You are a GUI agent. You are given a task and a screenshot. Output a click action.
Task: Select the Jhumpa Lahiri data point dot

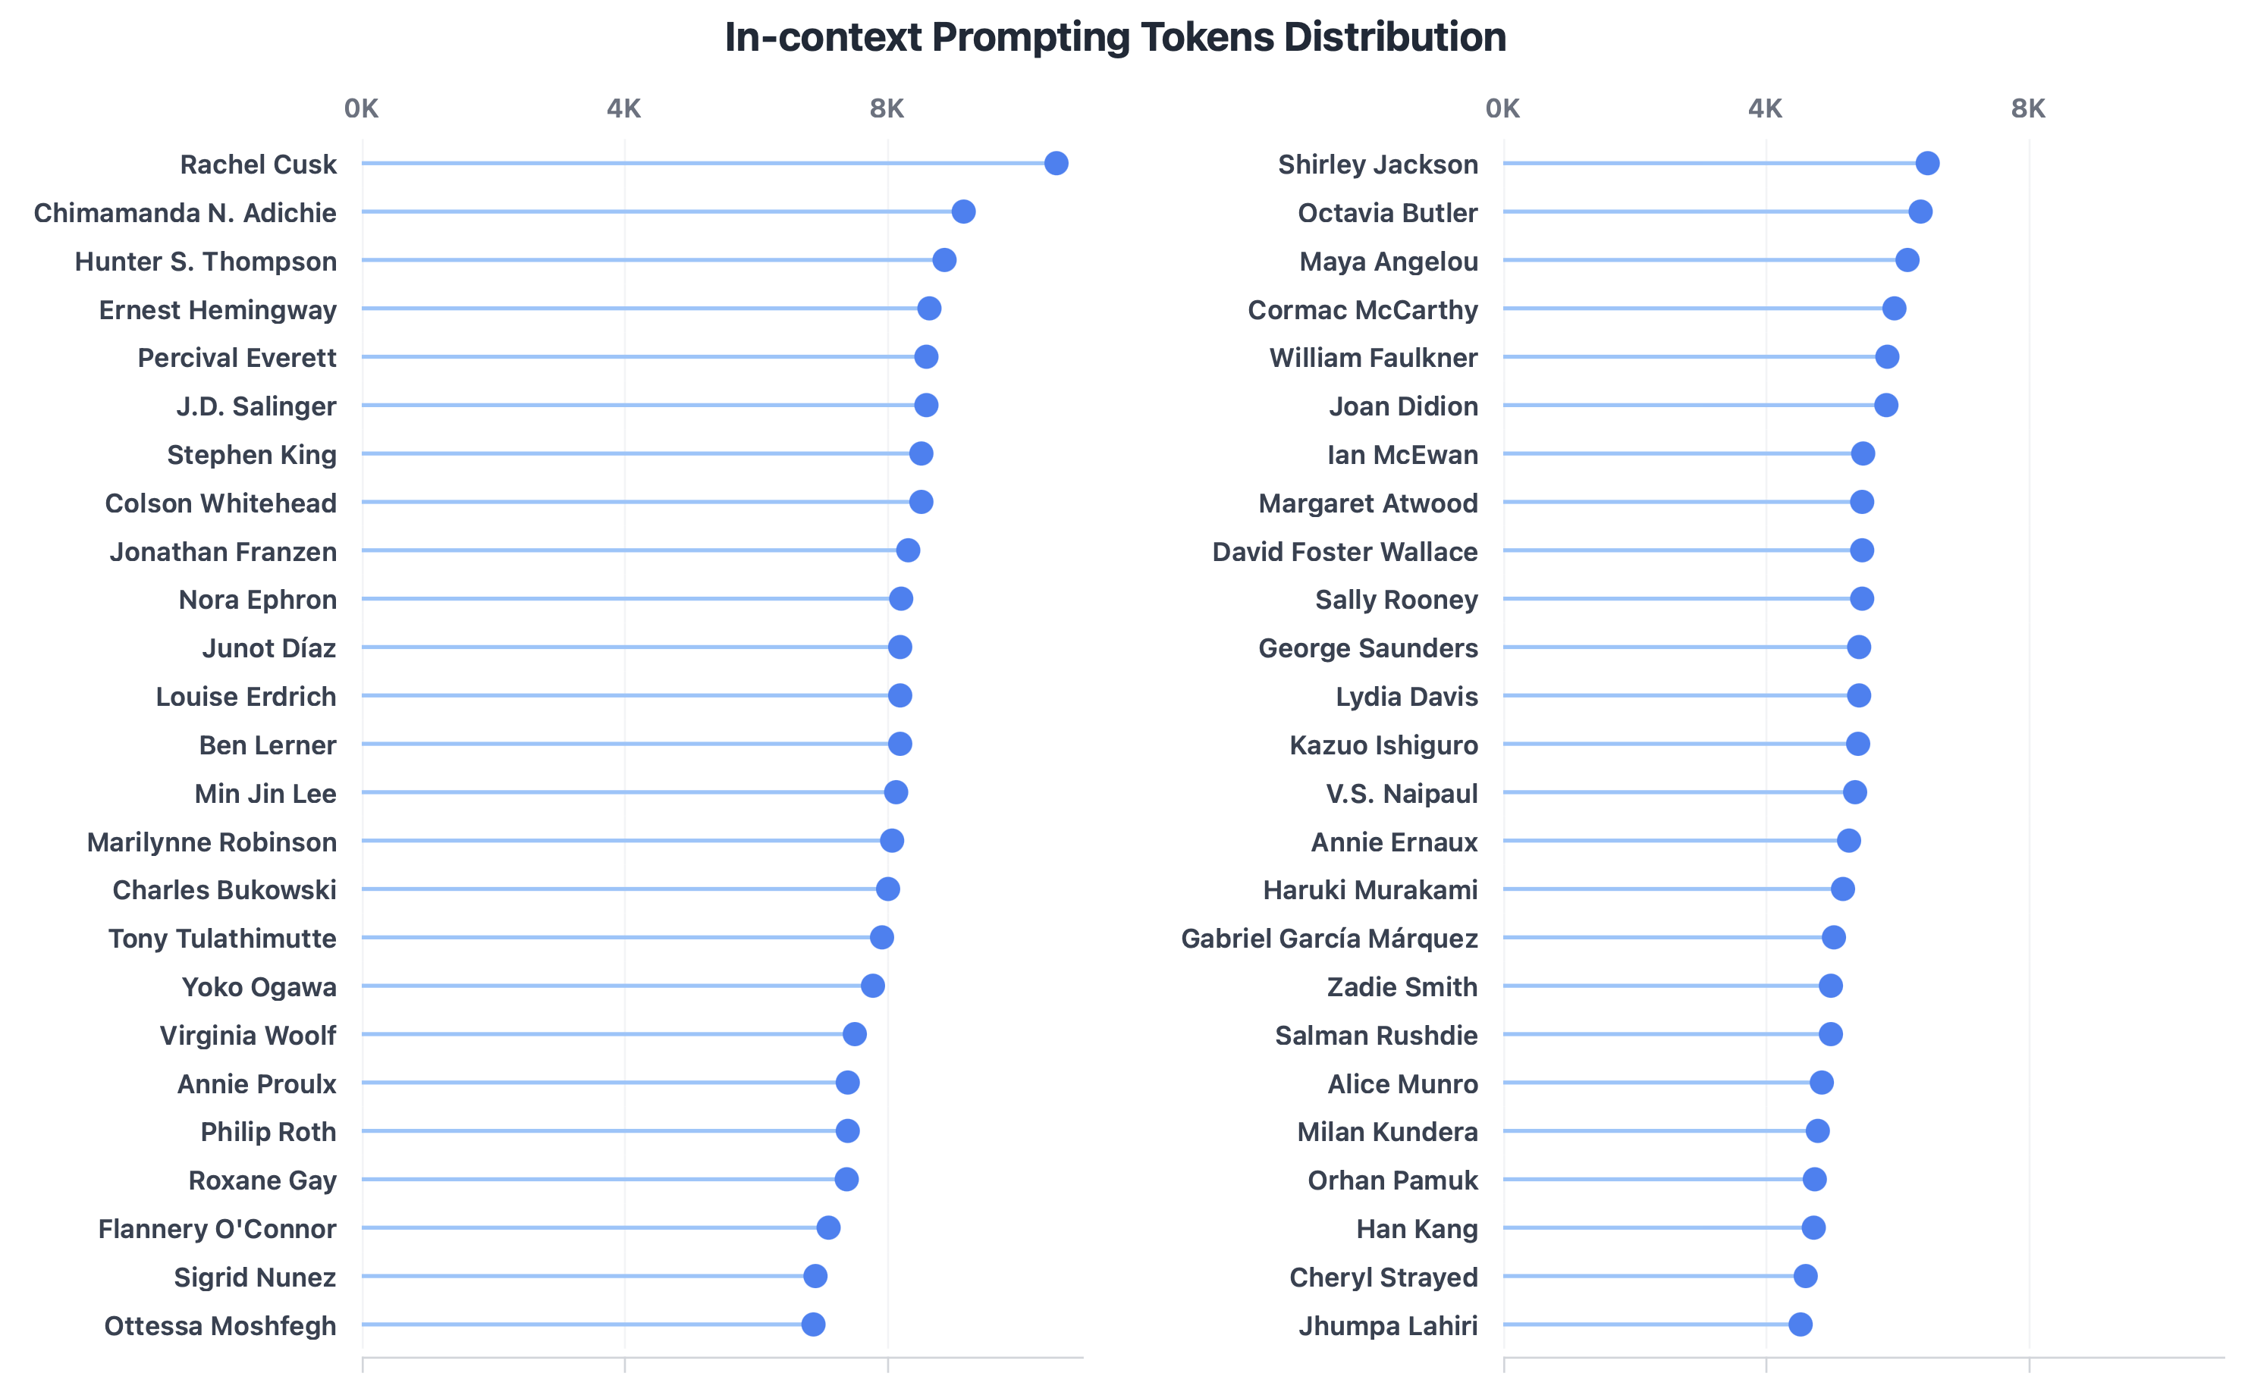click(x=1800, y=1324)
